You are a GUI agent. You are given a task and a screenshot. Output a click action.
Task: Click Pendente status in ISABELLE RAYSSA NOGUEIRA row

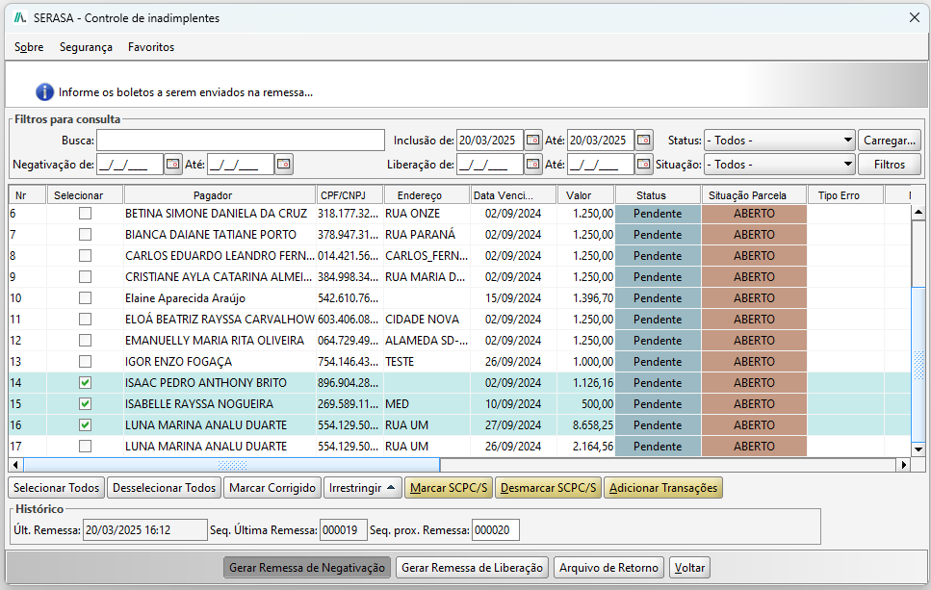pos(658,403)
